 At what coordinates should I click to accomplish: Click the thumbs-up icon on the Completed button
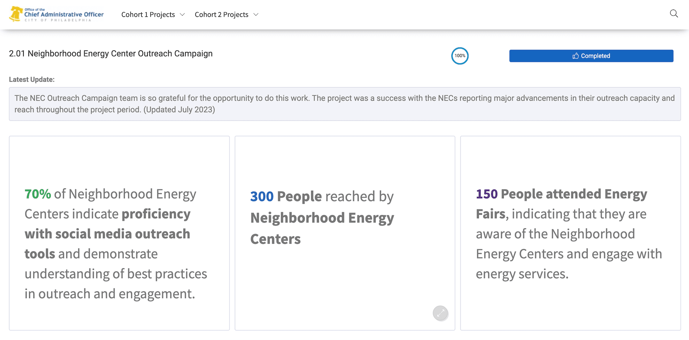(x=575, y=56)
